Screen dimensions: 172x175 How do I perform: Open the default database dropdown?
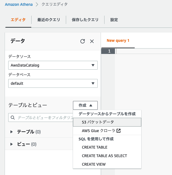53,83
